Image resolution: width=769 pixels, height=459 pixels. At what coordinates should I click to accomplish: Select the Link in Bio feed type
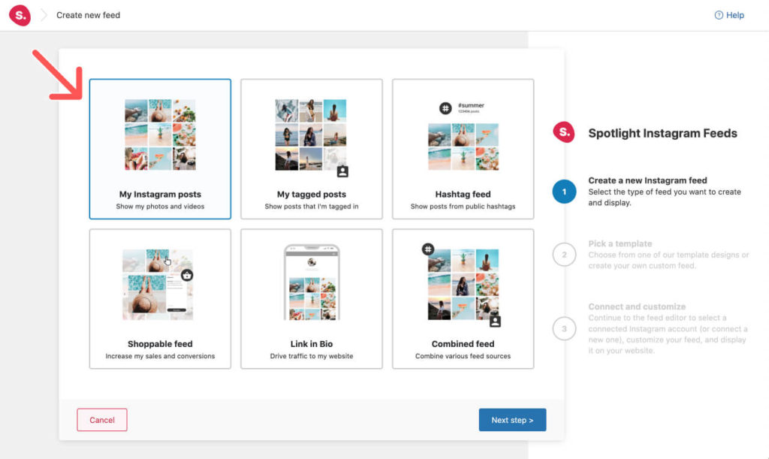coord(311,298)
